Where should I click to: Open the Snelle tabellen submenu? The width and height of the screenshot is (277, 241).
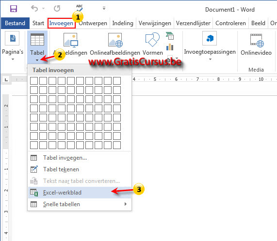click(80, 204)
